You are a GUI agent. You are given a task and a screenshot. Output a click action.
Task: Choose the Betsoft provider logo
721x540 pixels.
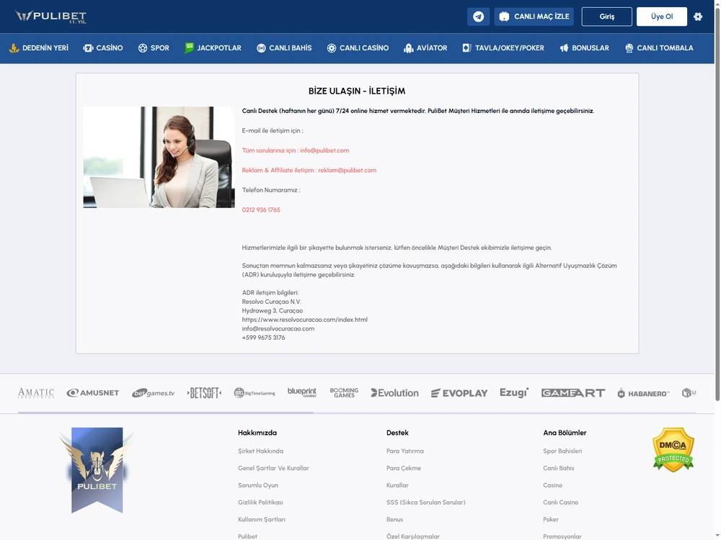click(x=204, y=393)
